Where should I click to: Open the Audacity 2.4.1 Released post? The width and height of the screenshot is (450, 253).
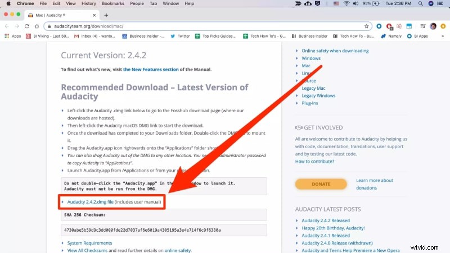coord(326,235)
